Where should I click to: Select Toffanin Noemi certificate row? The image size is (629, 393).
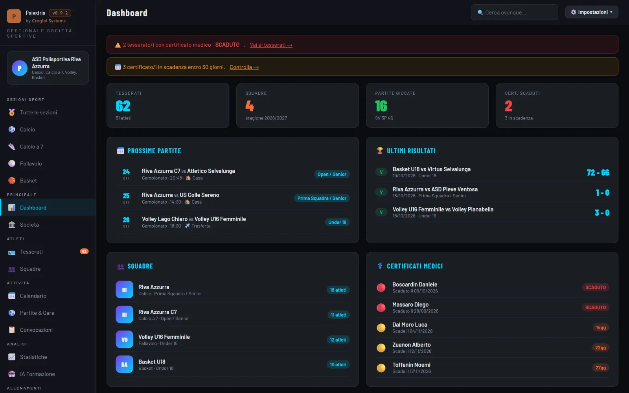492,368
